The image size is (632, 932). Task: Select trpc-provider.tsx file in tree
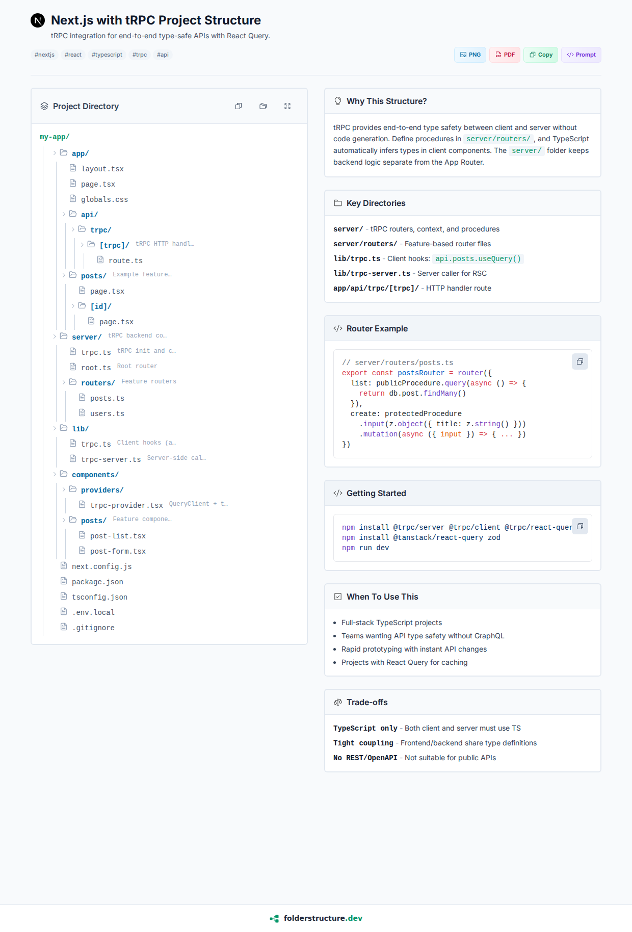pos(126,505)
